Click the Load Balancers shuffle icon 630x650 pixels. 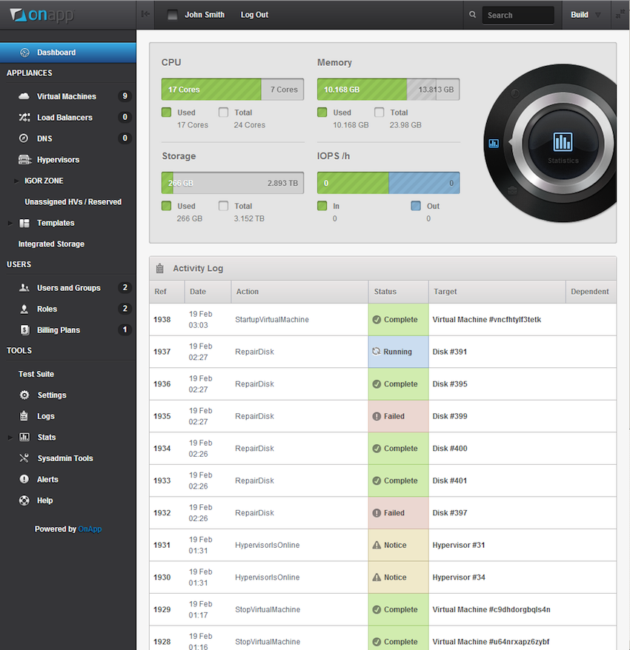(24, 117)
